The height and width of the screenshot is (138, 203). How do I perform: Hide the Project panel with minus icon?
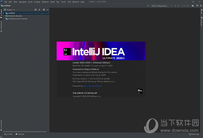(x=47, y=10)
